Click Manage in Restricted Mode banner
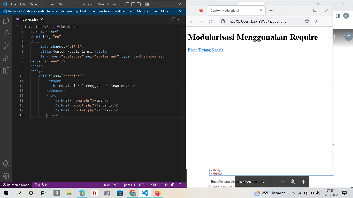Screen dimensions: 353x198 [142, 11]
